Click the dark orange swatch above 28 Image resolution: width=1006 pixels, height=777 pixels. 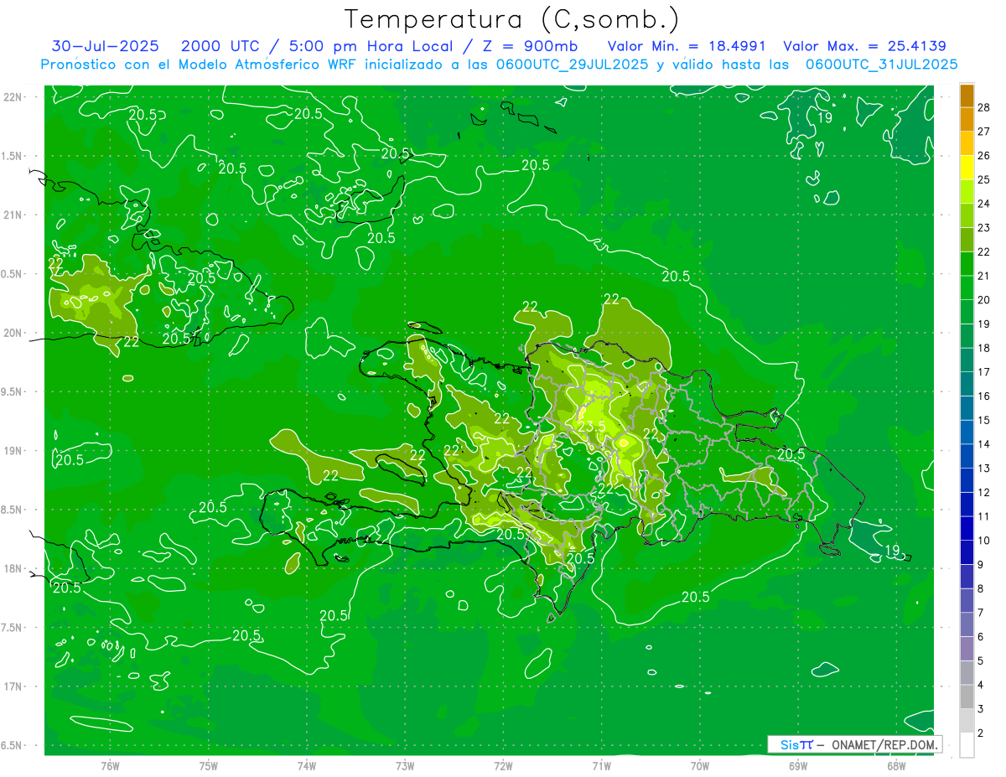pyautogui.click(x=967, y=96)
